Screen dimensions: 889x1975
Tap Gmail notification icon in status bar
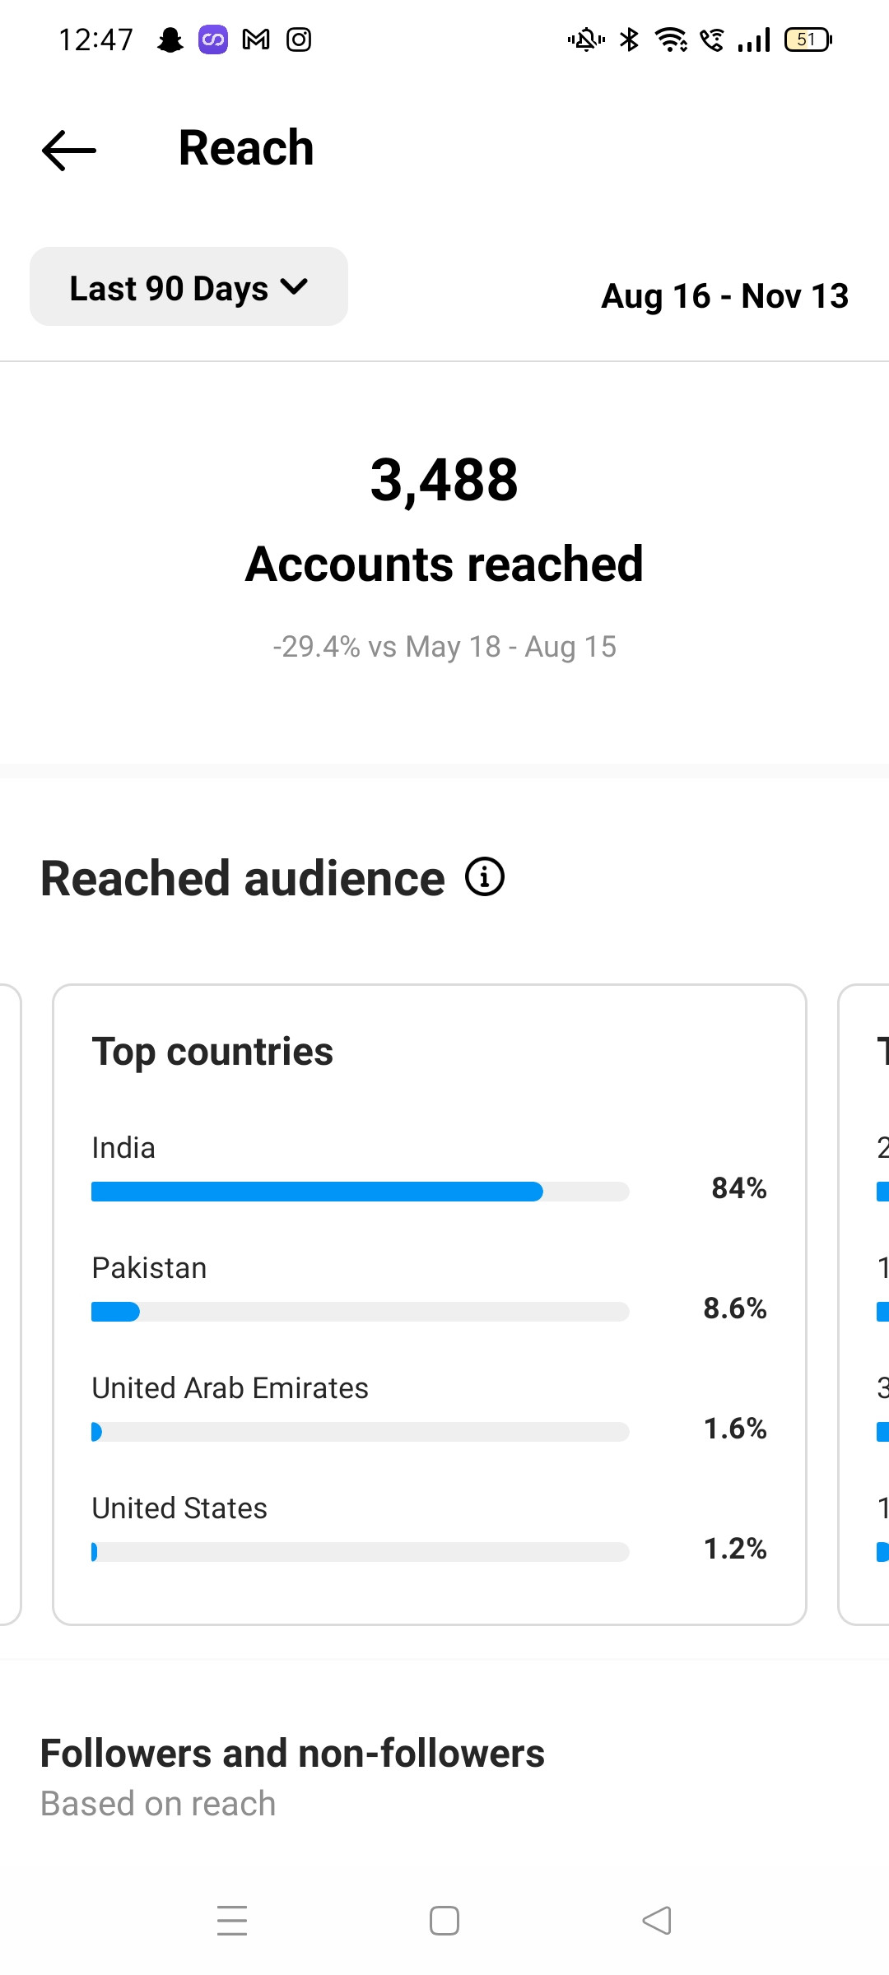[x=256, y=39]
